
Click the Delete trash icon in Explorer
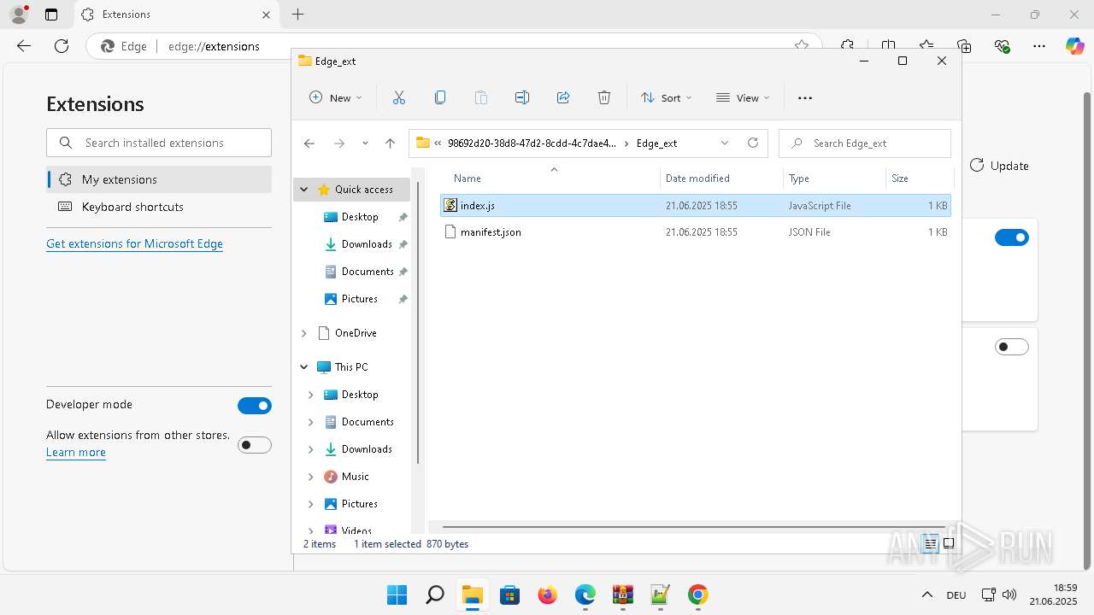point(604,97)
